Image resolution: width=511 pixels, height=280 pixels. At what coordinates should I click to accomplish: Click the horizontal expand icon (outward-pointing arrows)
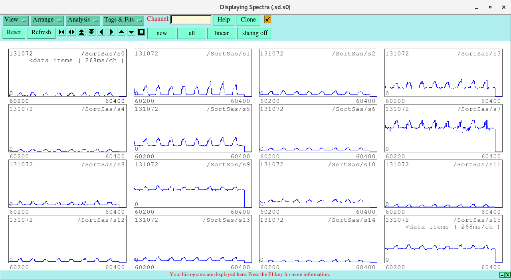coord(71,32)
